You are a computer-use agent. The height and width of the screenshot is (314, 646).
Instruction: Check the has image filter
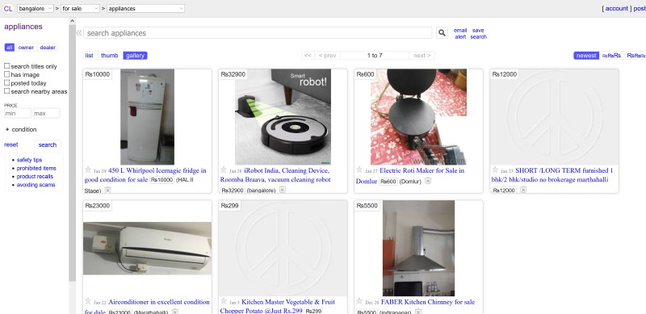point(7,74)
